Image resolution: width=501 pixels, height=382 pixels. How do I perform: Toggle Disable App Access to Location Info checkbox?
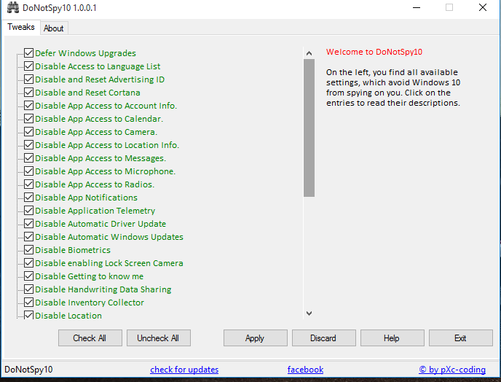click(x=28, y=144)
